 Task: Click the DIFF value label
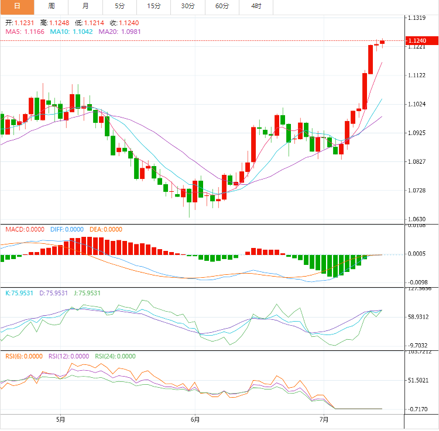point(65,230)
